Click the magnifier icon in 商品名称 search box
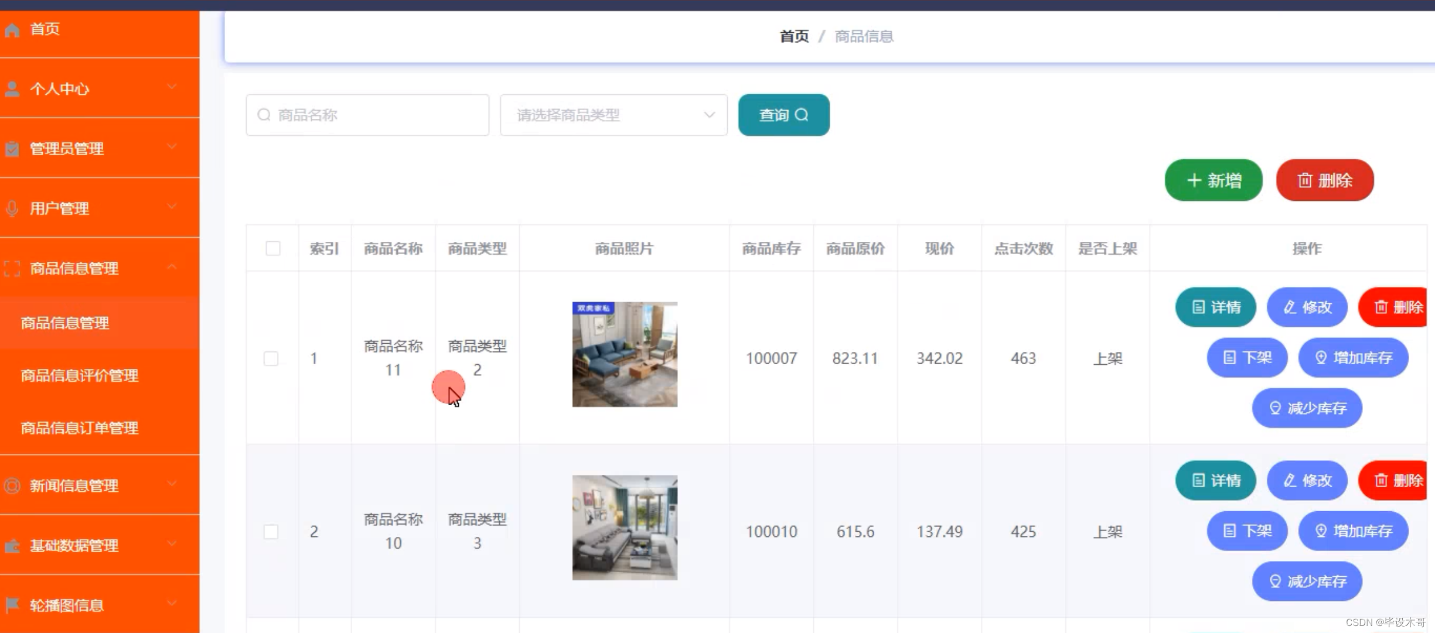 (x=264, y=115)
